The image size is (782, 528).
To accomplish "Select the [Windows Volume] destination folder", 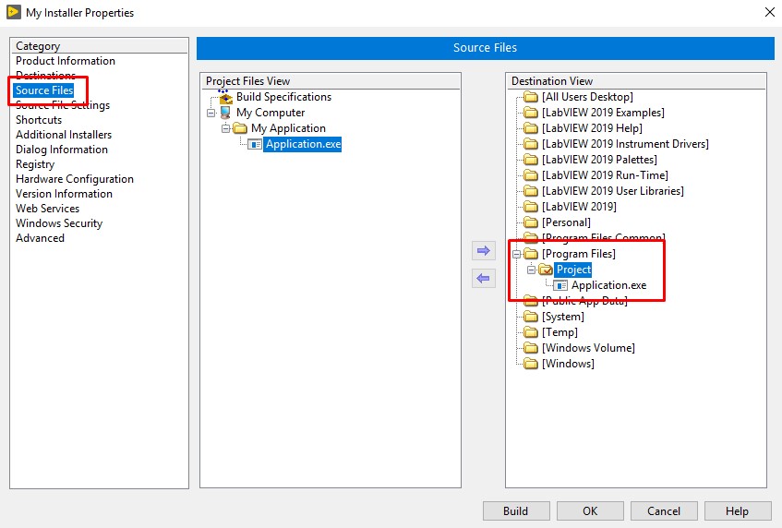I will click(589, 348).
